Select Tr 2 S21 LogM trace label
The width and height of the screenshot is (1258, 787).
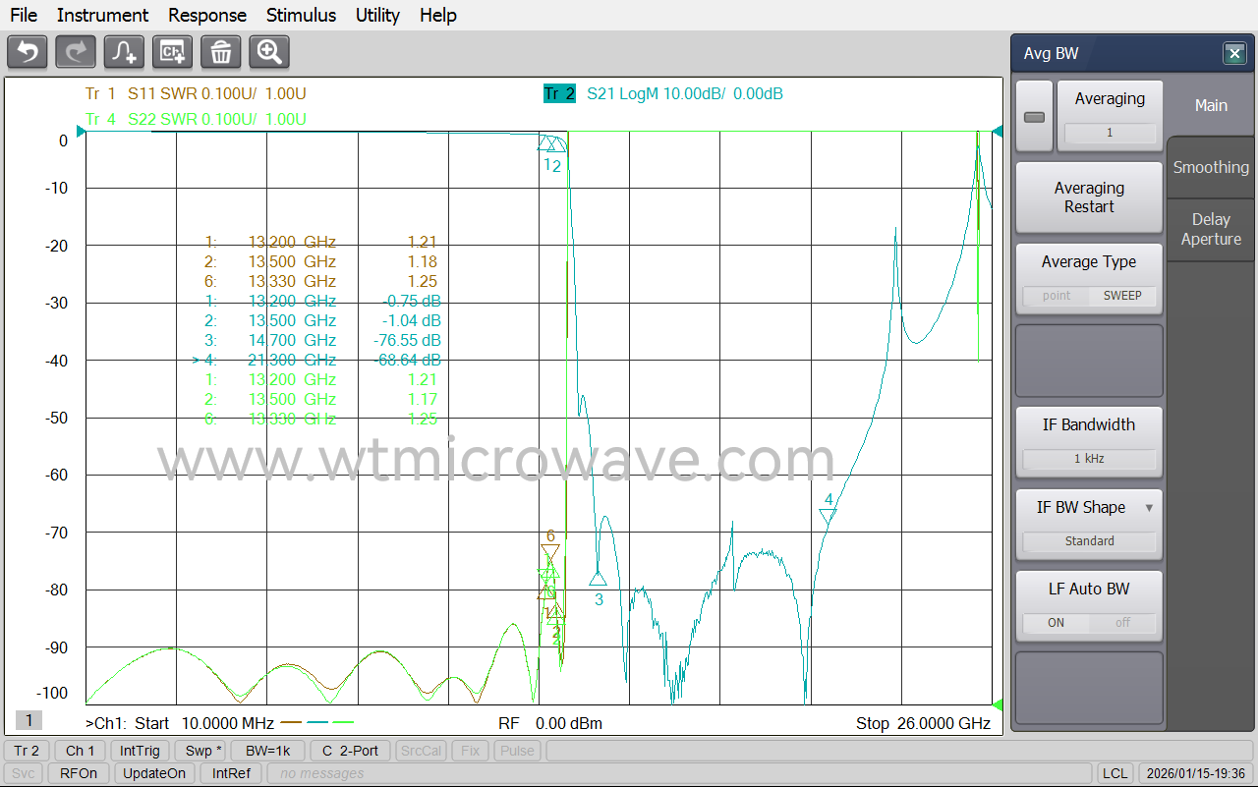pyautogui.click(x=663, y=94)
